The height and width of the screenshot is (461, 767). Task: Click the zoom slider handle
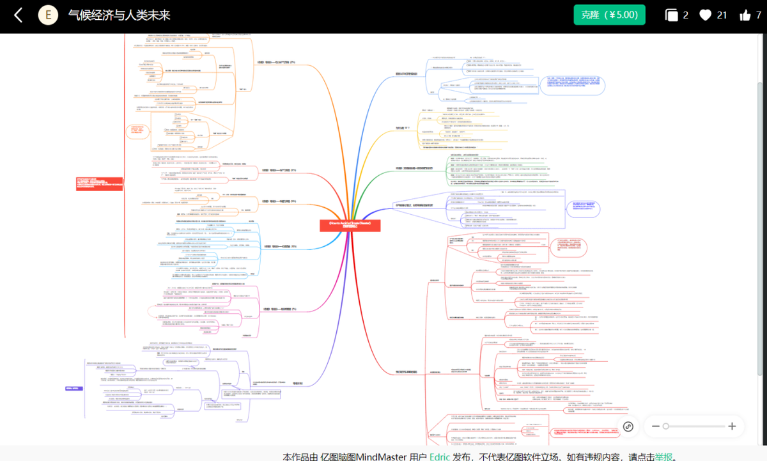pos(666,426)
